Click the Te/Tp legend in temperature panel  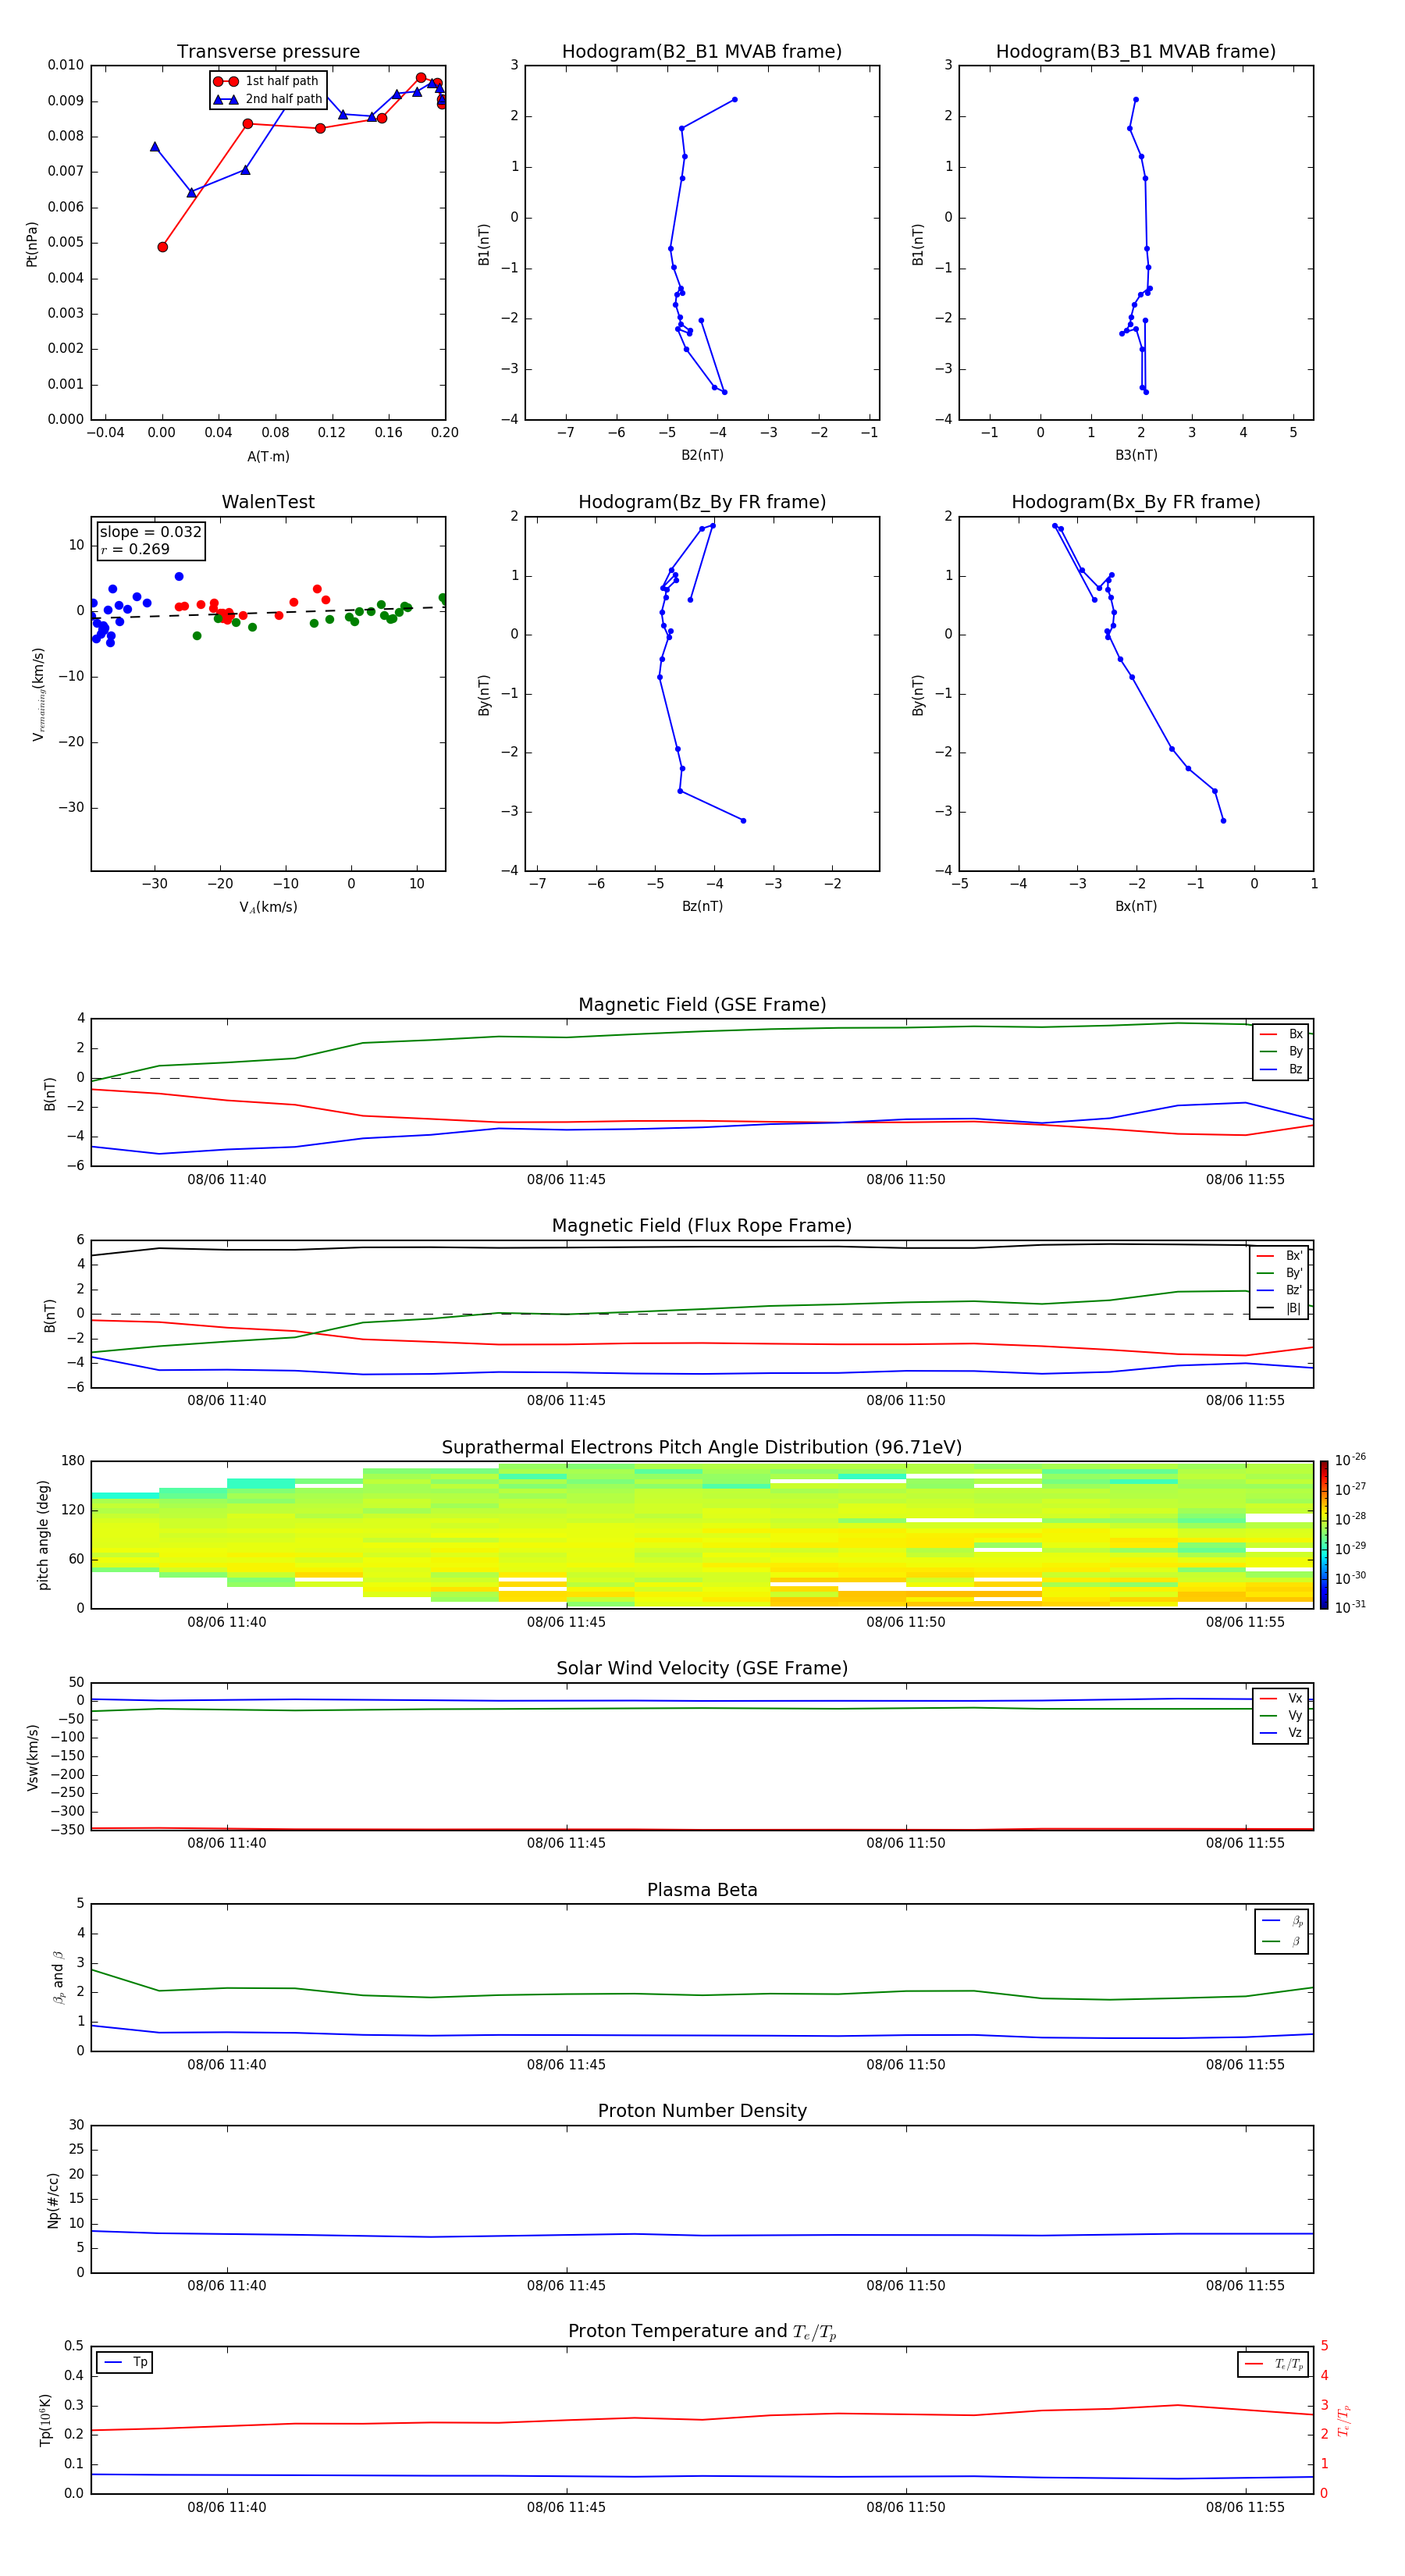1273,2364
